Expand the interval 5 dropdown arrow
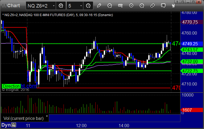Viewport: 204px width, 129px height. 81,6
